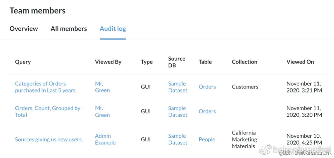Select the Audit log tab
The image size is (334, 158).
[x=112, y=29]
